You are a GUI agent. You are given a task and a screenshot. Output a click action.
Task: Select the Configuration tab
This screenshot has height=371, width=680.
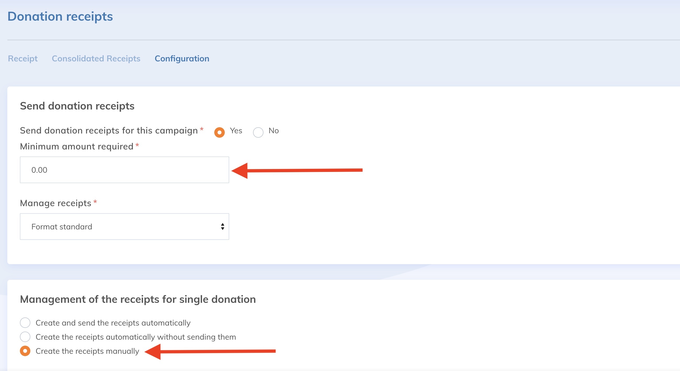[x=182, y=59]
